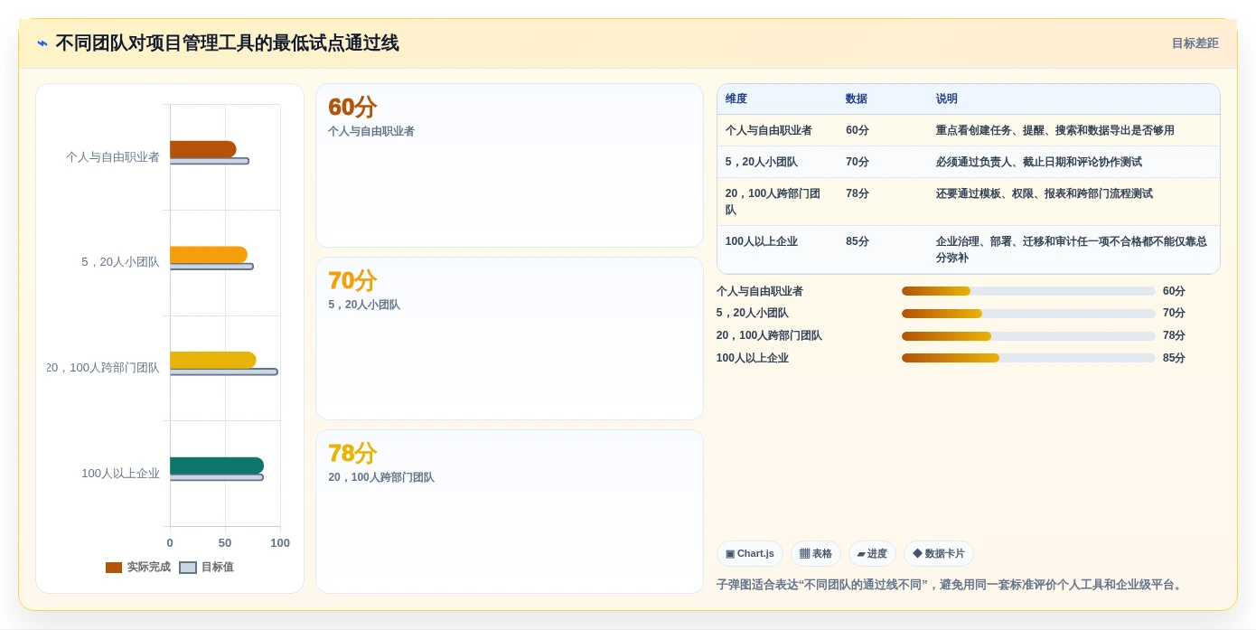Click progress bar for 20，100人跨部门团队
Screen dimensions: 1256x630
(x=1028, y=336)
